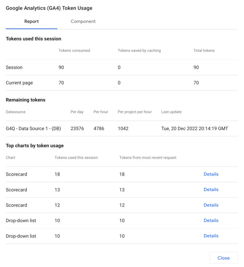This screenshot has width=244, height=267.
Task: Select the Per day value 23576
Action: 77,129
